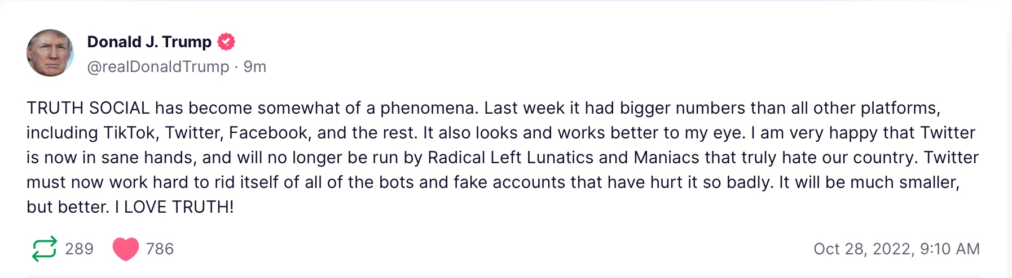Click the 786 likes count
Viewport: 1012px width, 278px height.
(160, 249)
